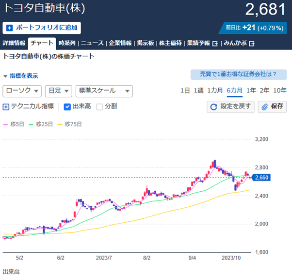Click the 2,660 price marker on chart
The image size is (292, 275).
(261, 178)
